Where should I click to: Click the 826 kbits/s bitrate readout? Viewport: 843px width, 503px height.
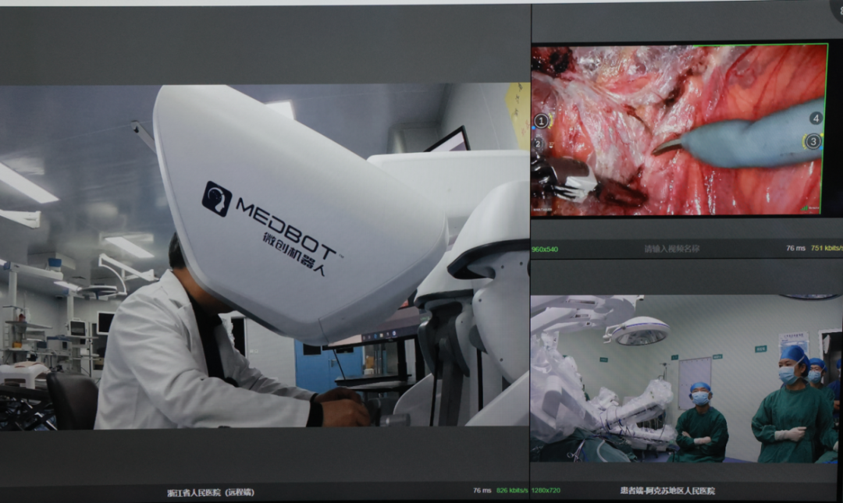(512, 491)
